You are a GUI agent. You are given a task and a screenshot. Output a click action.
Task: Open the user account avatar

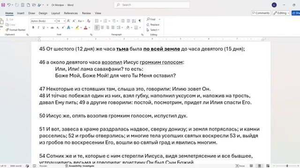[274, 5]
